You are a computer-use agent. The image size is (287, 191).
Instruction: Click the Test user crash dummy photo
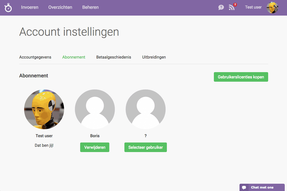click(x=44, y=109)
